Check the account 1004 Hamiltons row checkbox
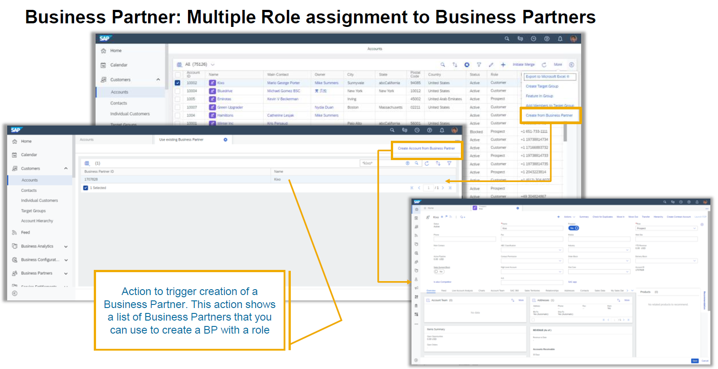718x369 pixels. [x=178, y=115]
